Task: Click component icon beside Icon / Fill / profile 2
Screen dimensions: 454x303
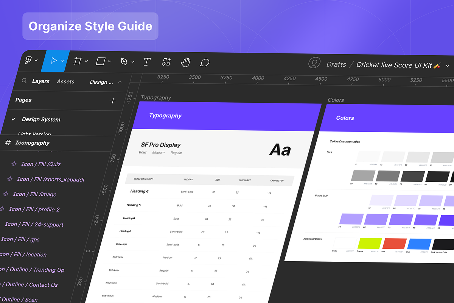Action: point(2,209)
